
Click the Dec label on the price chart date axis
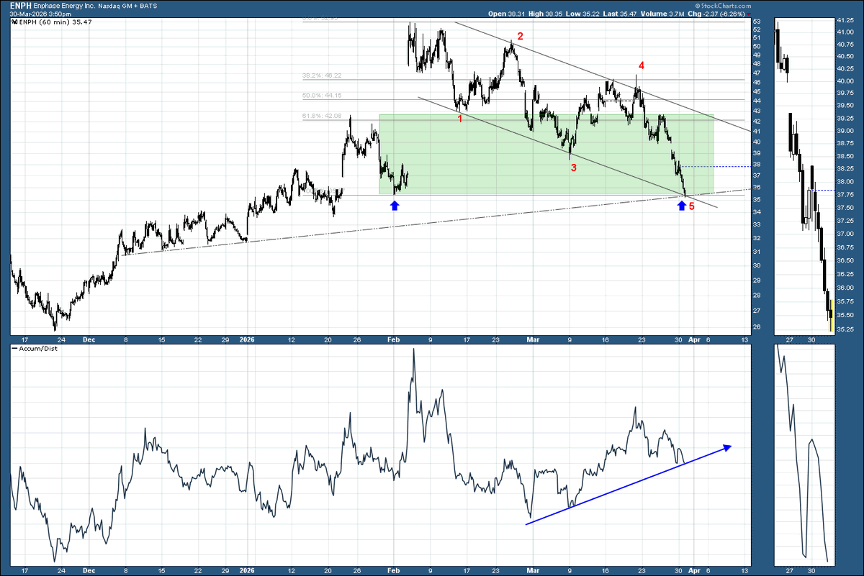tap(91, 338)
